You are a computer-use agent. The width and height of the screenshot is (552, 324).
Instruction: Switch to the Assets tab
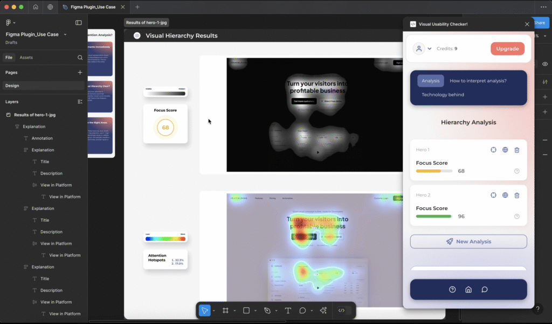click(26, 57)
